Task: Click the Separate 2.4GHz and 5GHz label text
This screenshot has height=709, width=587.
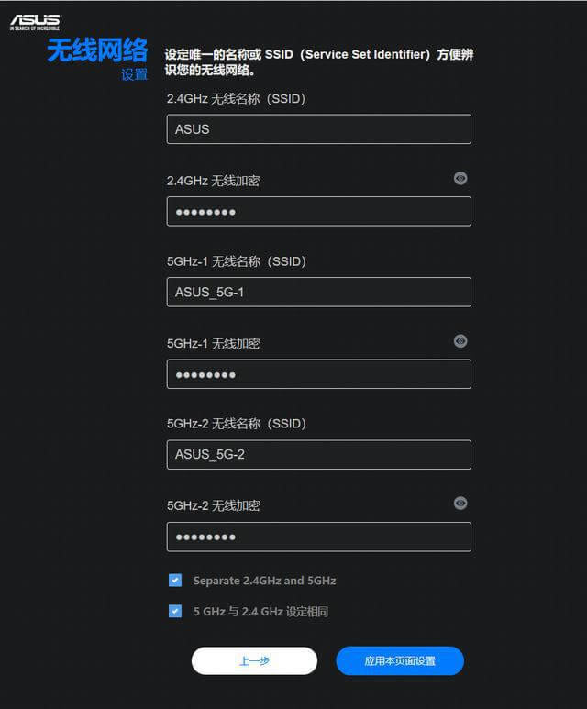Action: pyautogui.click(x=264, y=581)
